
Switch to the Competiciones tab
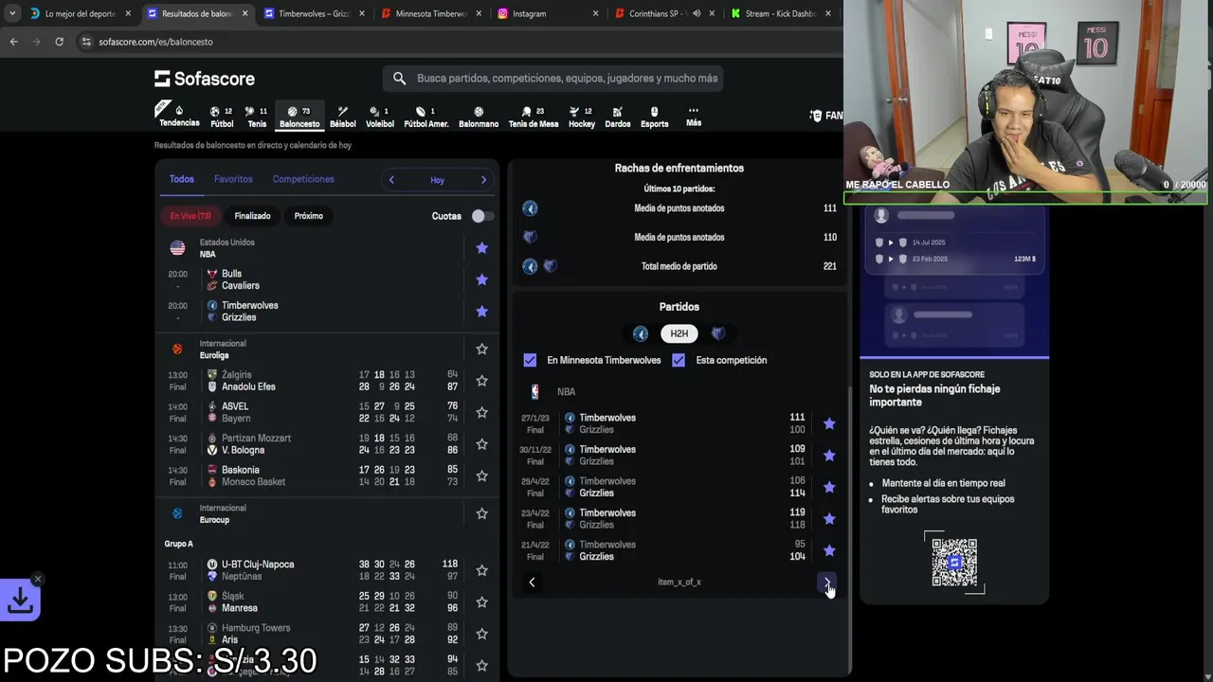(x=303, y=179)
